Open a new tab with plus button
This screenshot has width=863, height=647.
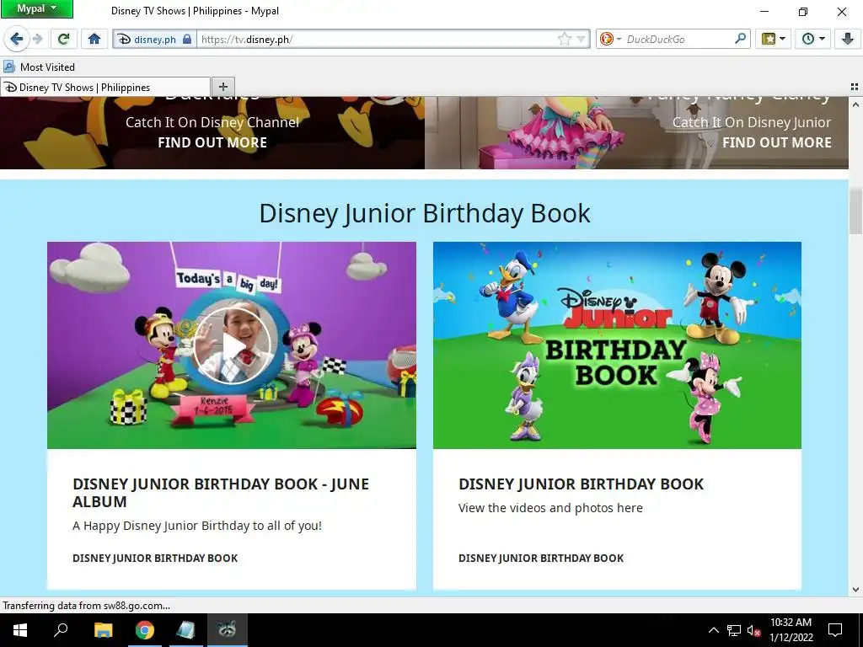[x=222, y=87]
